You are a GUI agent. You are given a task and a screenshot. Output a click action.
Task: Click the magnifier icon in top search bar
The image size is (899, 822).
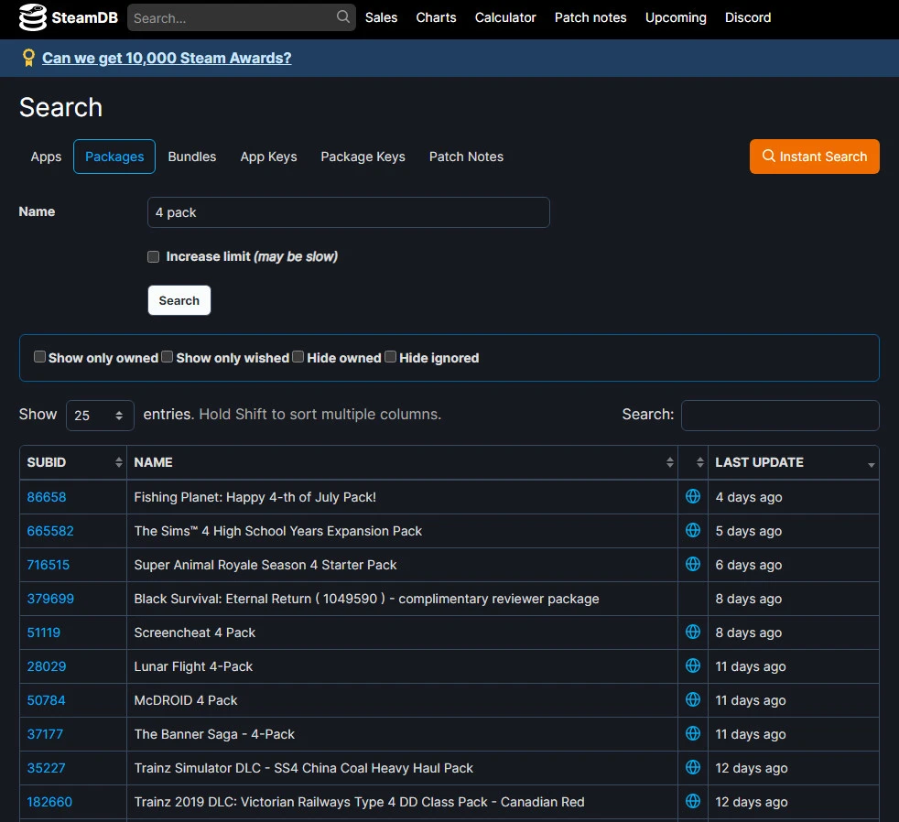coord(343,16)
